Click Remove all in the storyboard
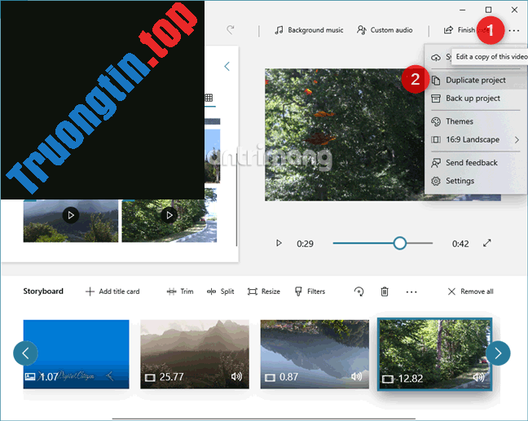528x421 pixels. pyautogui.click(x=471, y=292)
